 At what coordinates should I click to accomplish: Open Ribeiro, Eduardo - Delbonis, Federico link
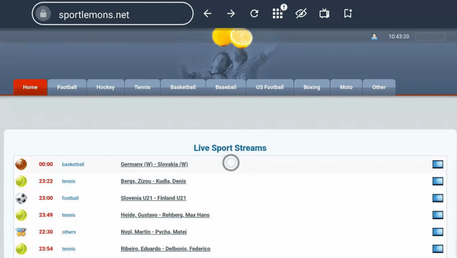[166, 249]
